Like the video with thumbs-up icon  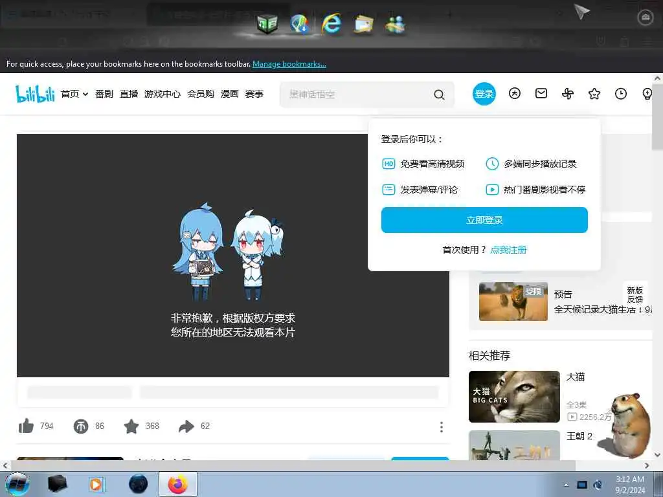click(x=26, y=426)
